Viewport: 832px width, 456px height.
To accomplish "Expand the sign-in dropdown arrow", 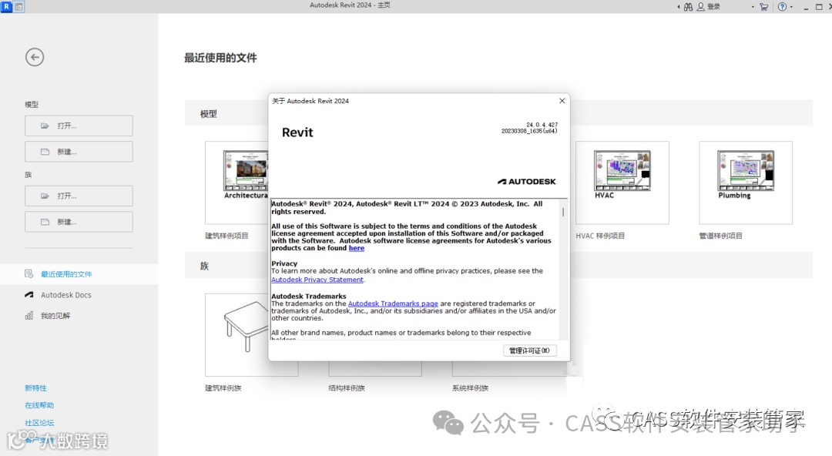I will (753, 7).
